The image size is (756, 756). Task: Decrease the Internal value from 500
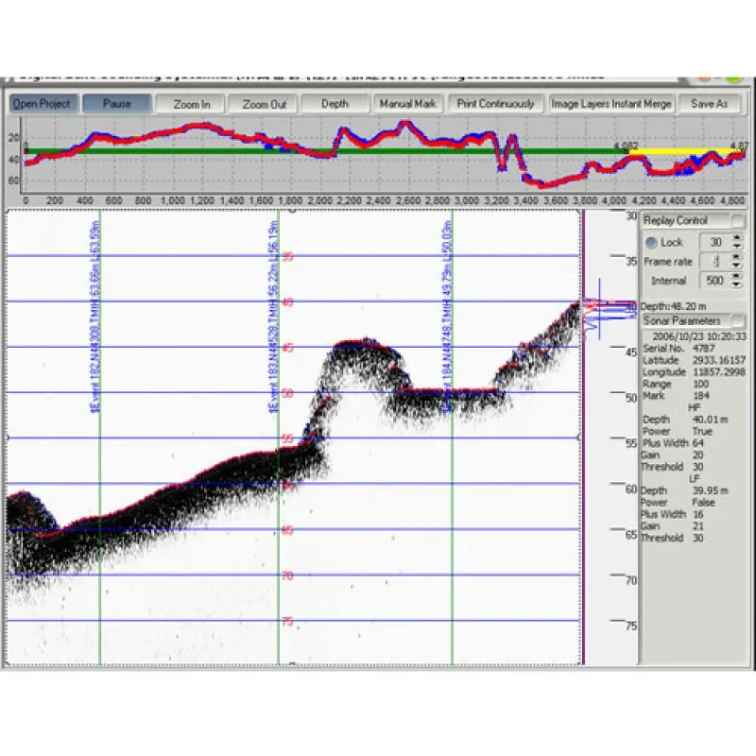[x=735, y=284]
